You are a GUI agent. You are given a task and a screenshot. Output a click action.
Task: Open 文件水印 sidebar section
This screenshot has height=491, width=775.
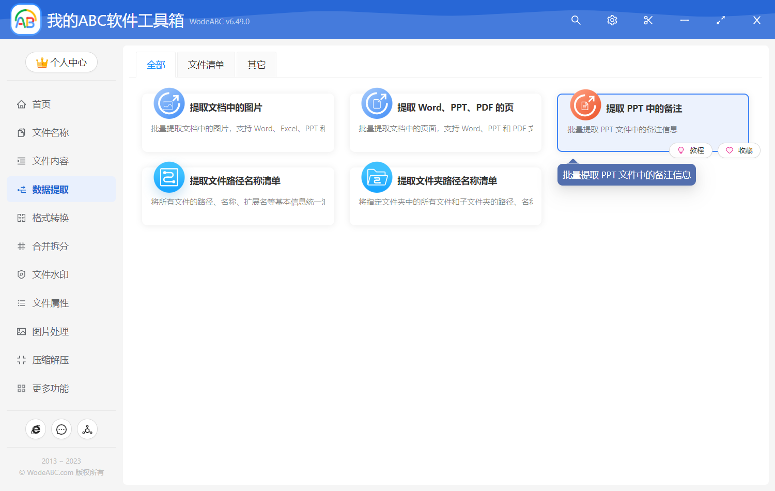pyautogui.click(x=61, y=275)
